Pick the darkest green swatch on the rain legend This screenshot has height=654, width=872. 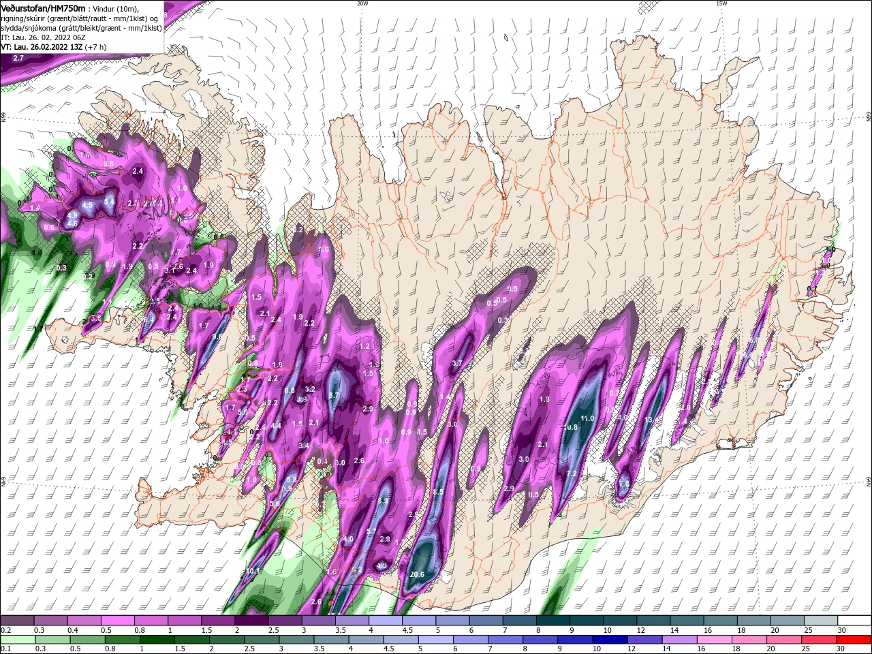[x=157, y=639]
